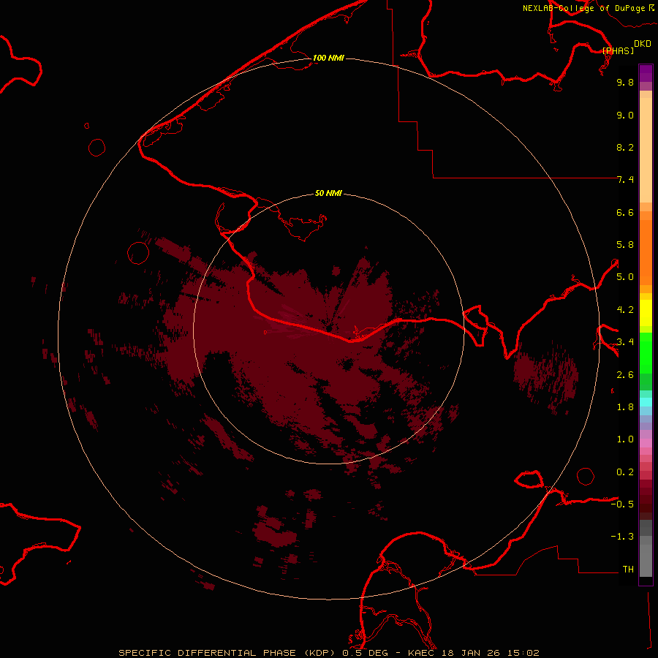658x658 pixels.
Task: Select the 50 NMI range ring label
Action: (x=328, y=193)
